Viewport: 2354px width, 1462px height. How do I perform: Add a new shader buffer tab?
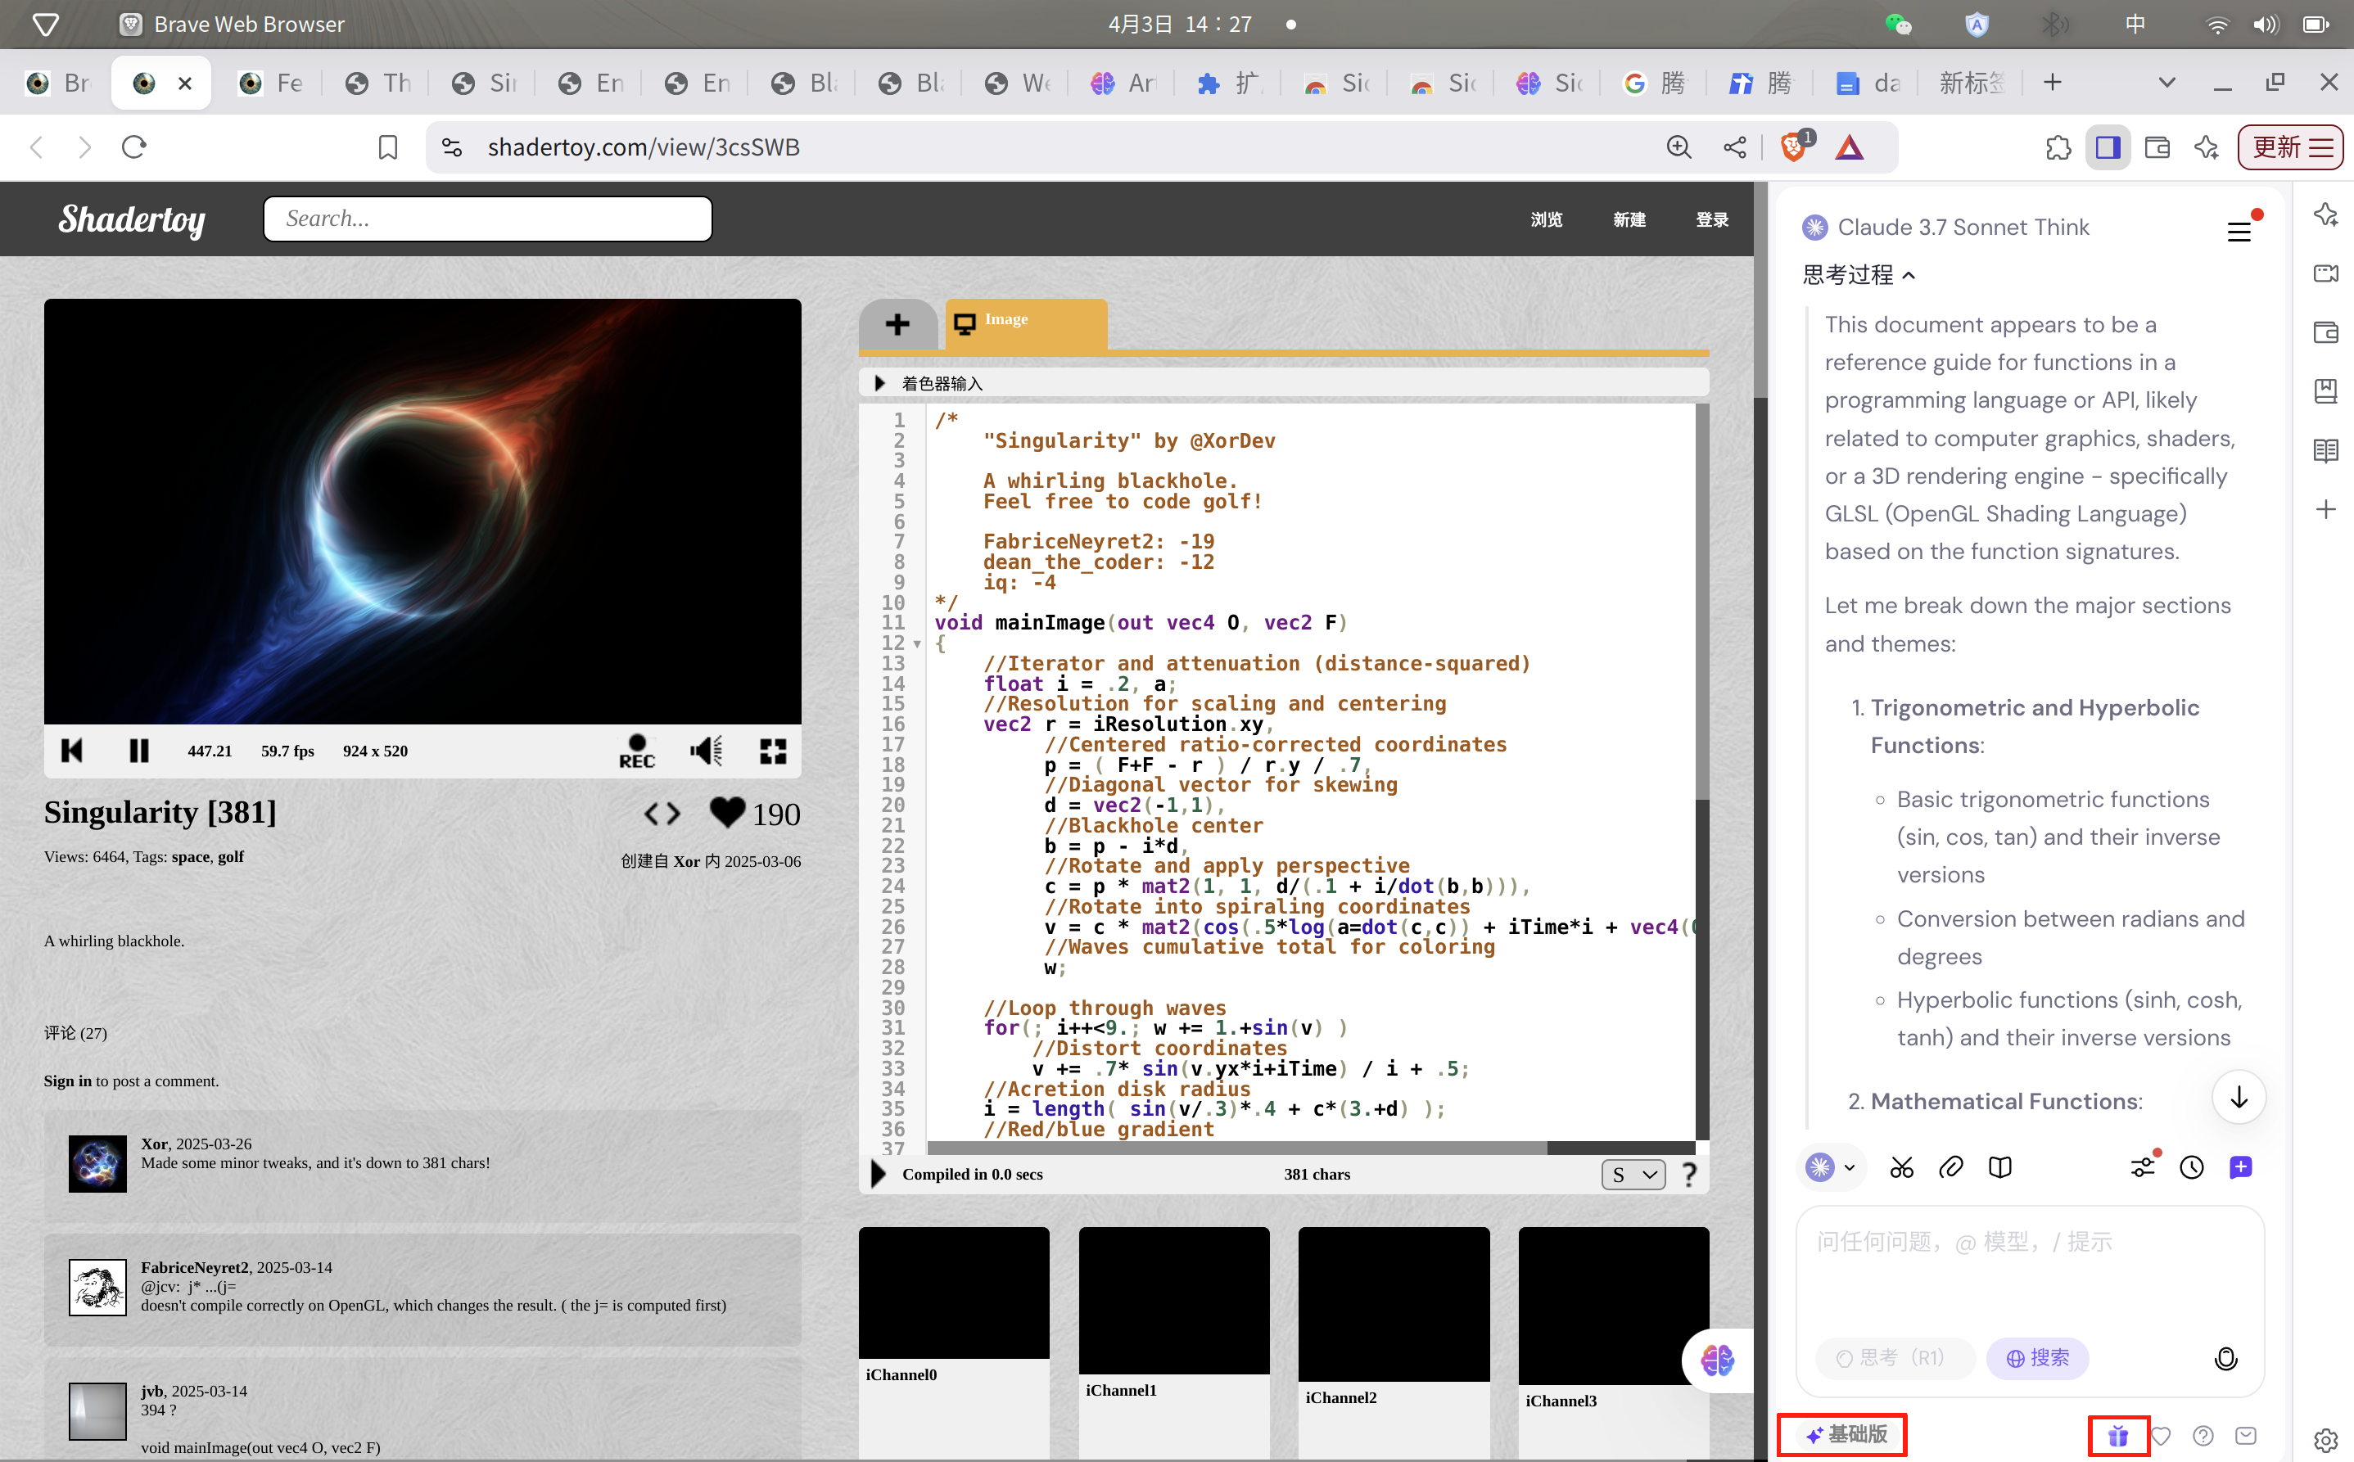pyautogui.click(x=897, y=324)
